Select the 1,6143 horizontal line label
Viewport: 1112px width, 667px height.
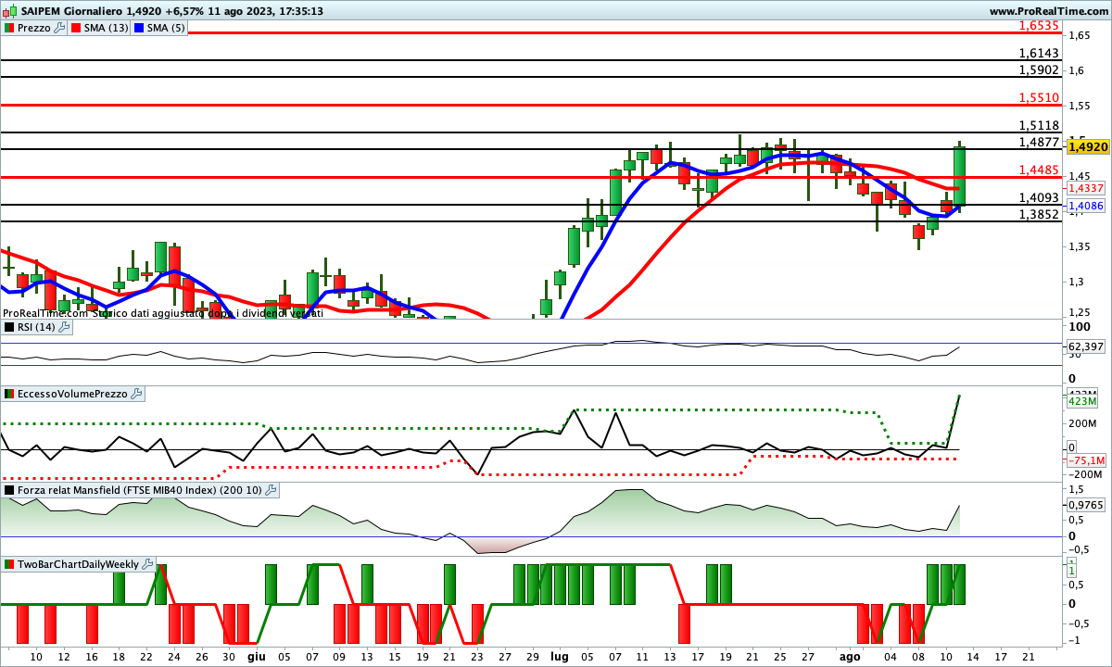pos(1039,54)
